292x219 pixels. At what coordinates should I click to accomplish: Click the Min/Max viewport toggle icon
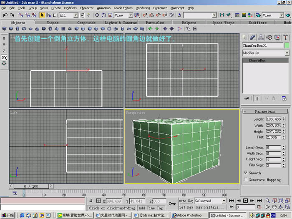pyautogui.click(x=287, y=207)
